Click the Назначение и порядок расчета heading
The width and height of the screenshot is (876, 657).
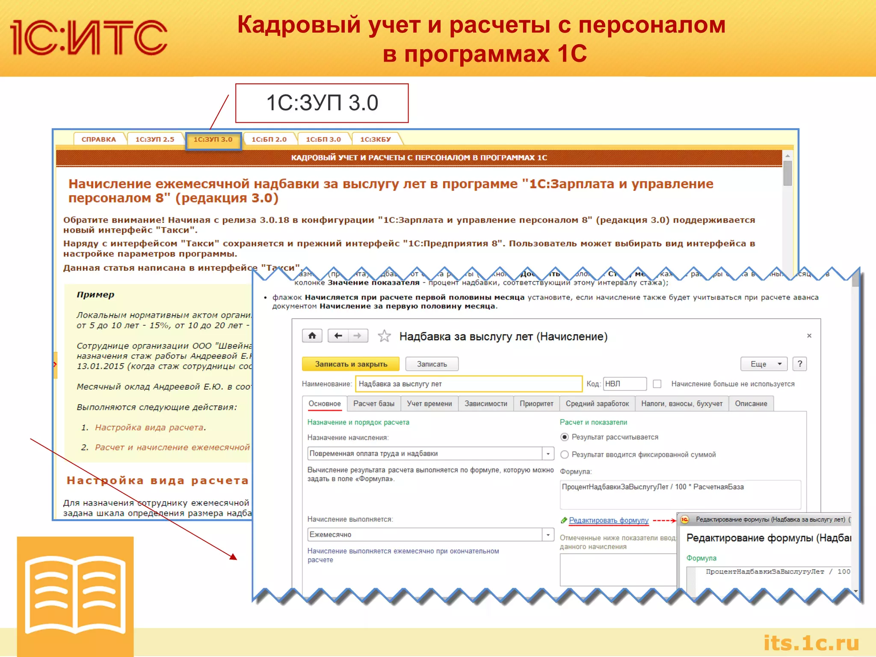pos(358,422)
